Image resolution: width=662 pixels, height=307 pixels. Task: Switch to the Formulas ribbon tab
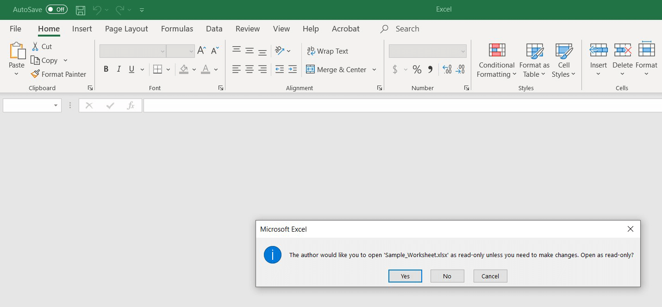[177, 29]
